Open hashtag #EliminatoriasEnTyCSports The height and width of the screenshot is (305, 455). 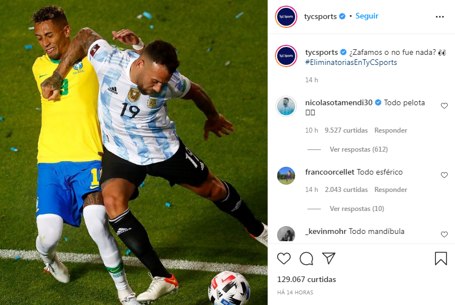click(351, 62)
